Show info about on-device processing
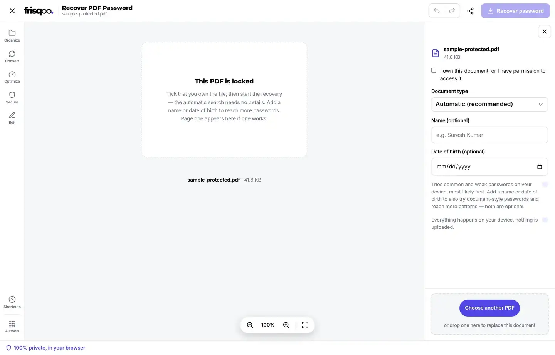The height and width of the screenshot is (355, 555). point(545,220)
